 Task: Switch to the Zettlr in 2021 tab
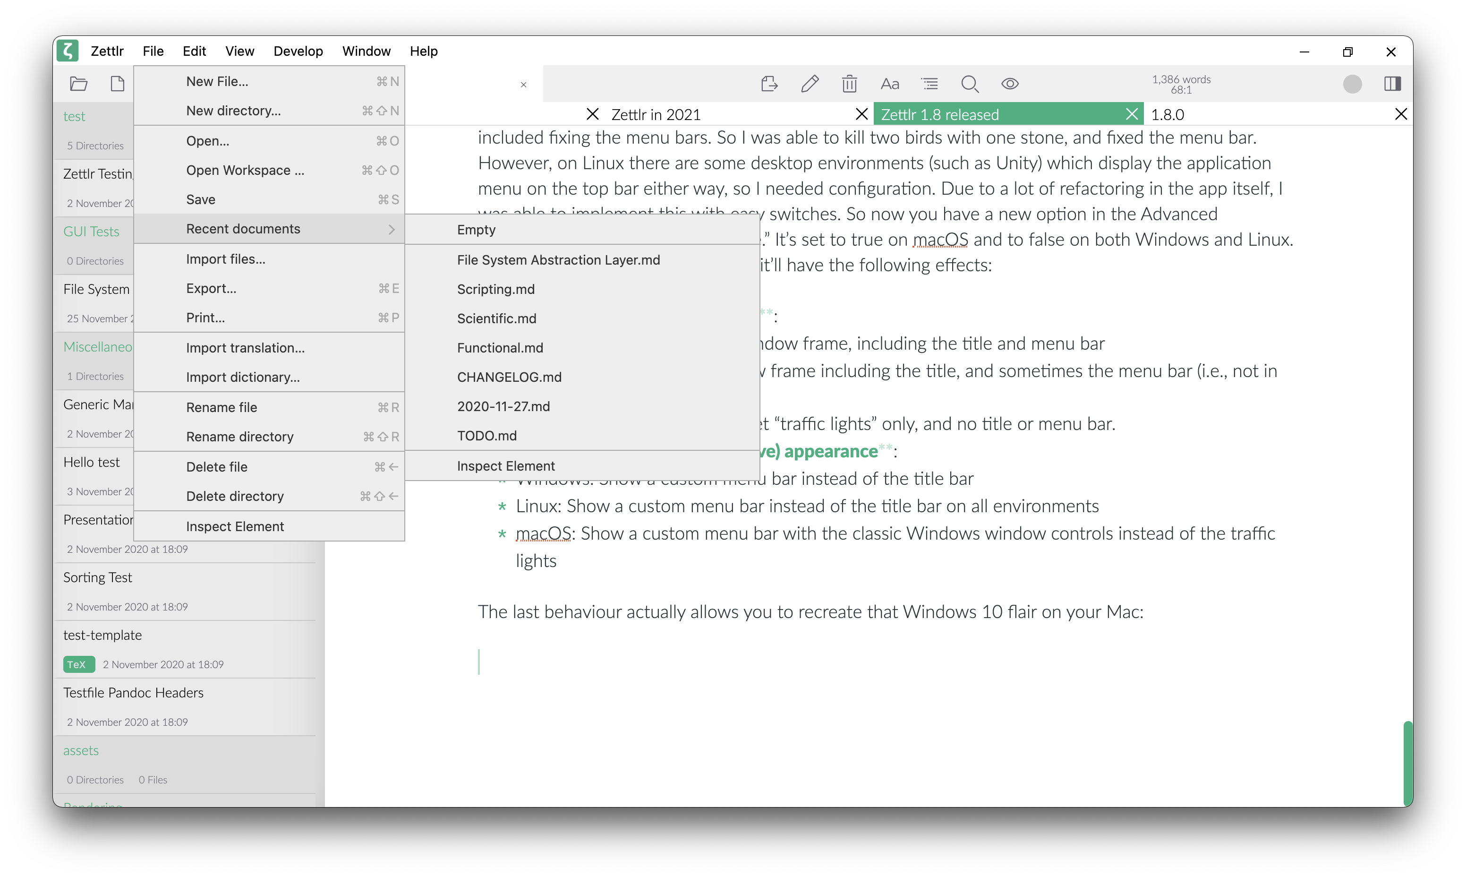[738, 114]
